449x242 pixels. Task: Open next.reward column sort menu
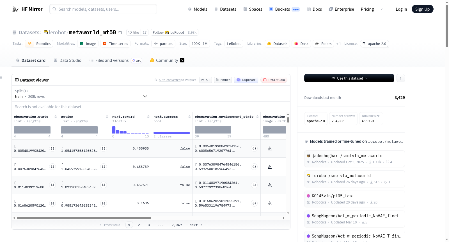pos(148,117)
